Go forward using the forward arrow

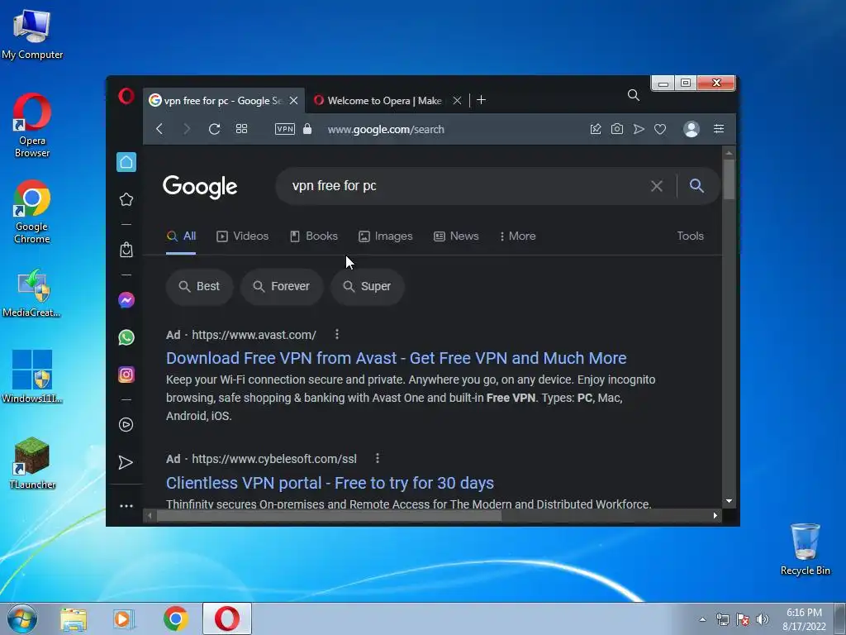click(187, 129)
